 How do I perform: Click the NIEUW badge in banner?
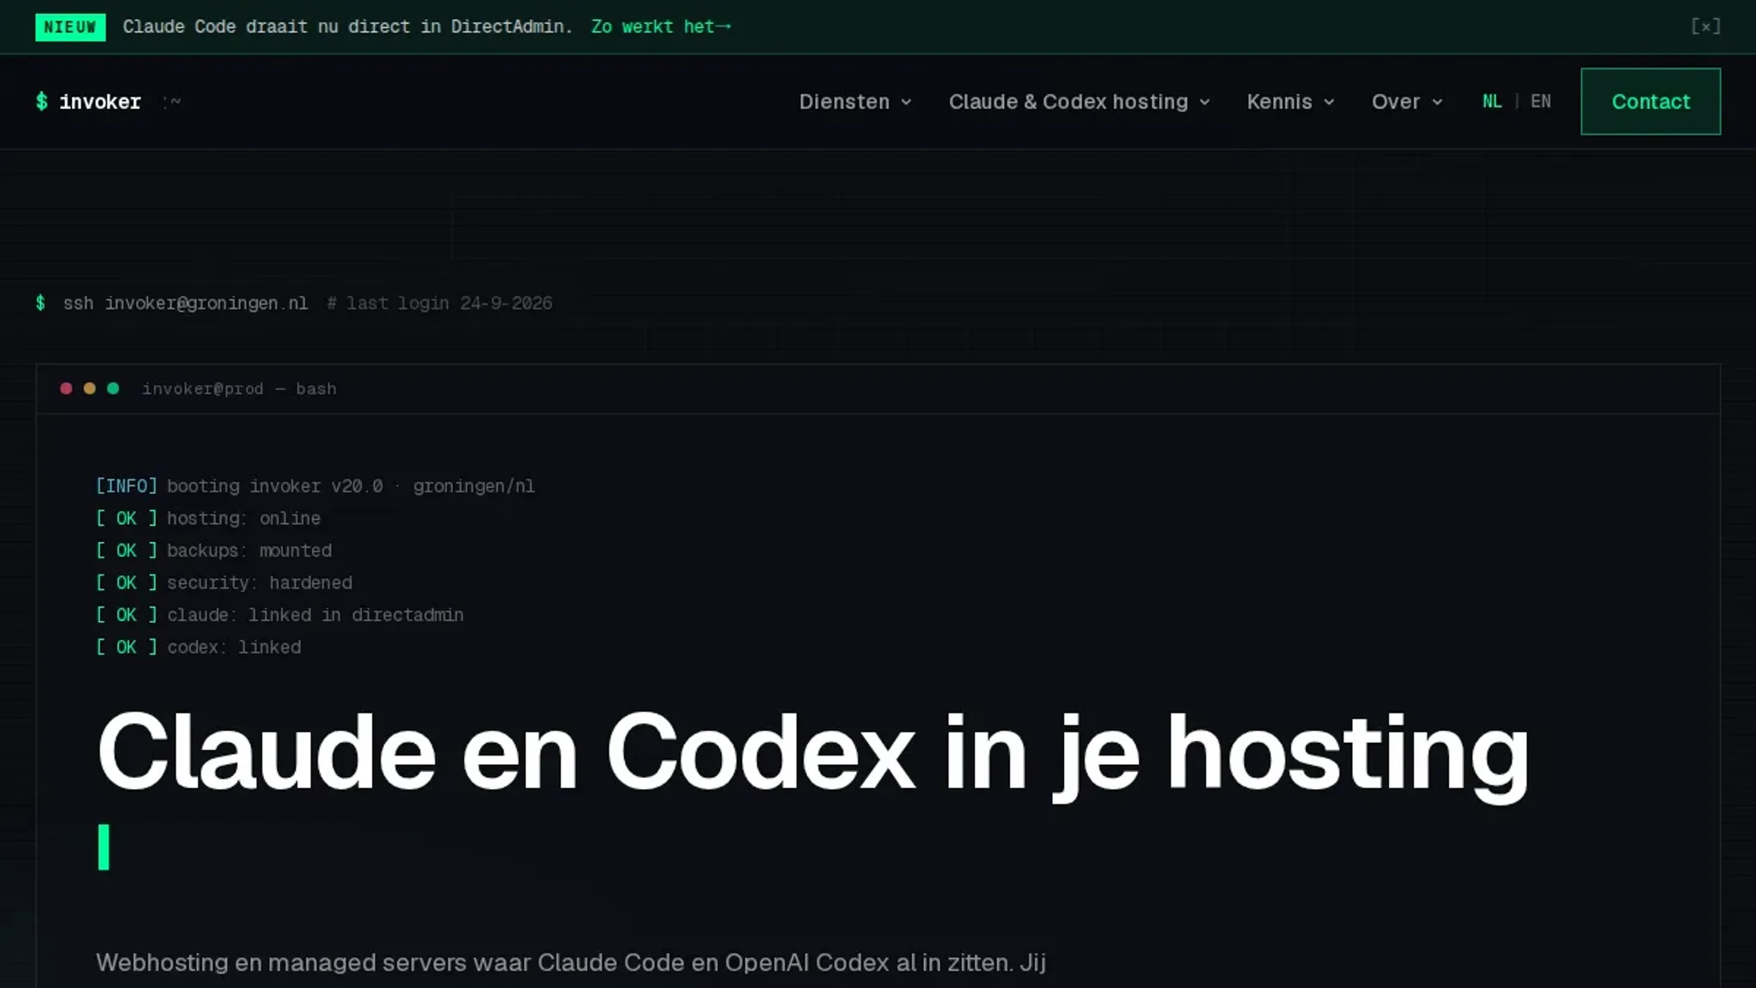point(70,27)
